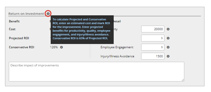Click the Employee Engagement dollar input
This screenshot has height=92, width=211.
coord(153,47)
